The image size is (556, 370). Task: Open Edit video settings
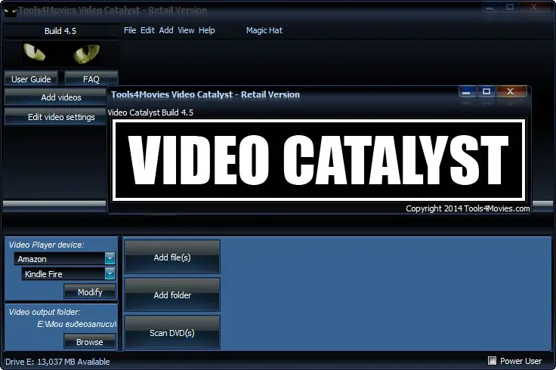[55, 116]
